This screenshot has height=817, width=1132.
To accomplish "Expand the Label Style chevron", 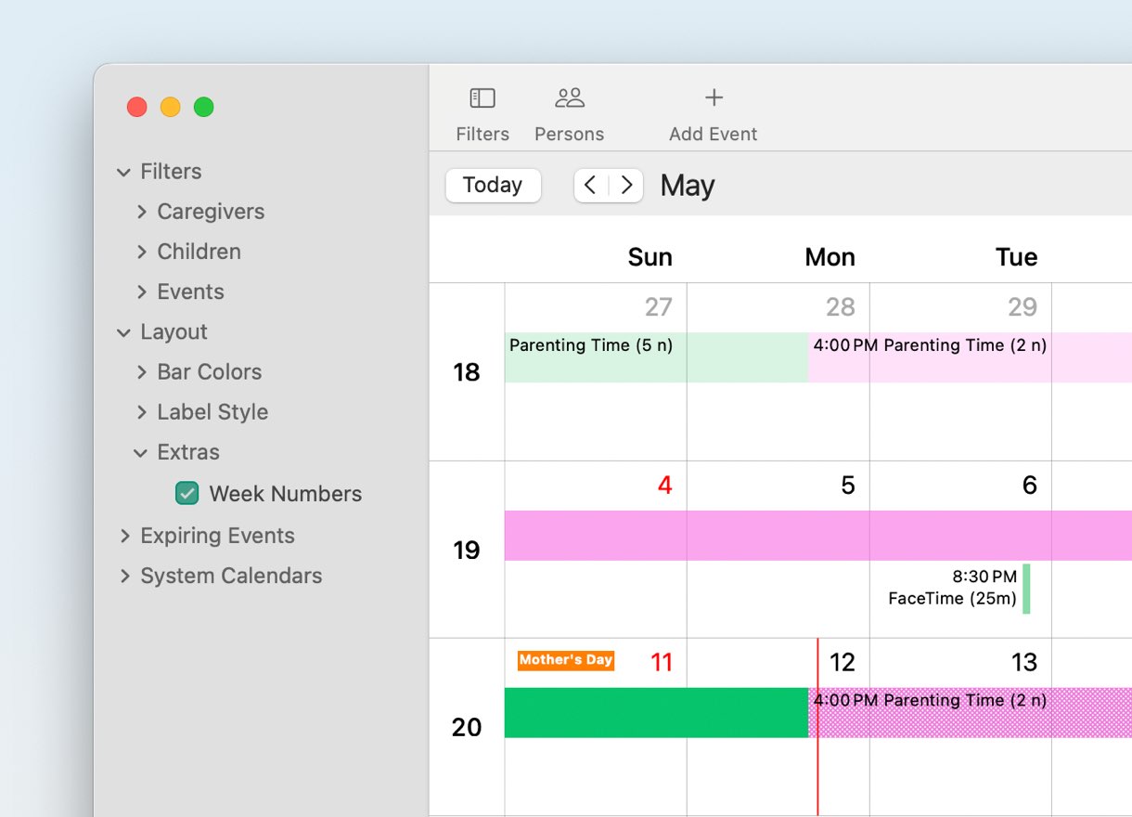I will pyautogui.click(x=142, y=412).
